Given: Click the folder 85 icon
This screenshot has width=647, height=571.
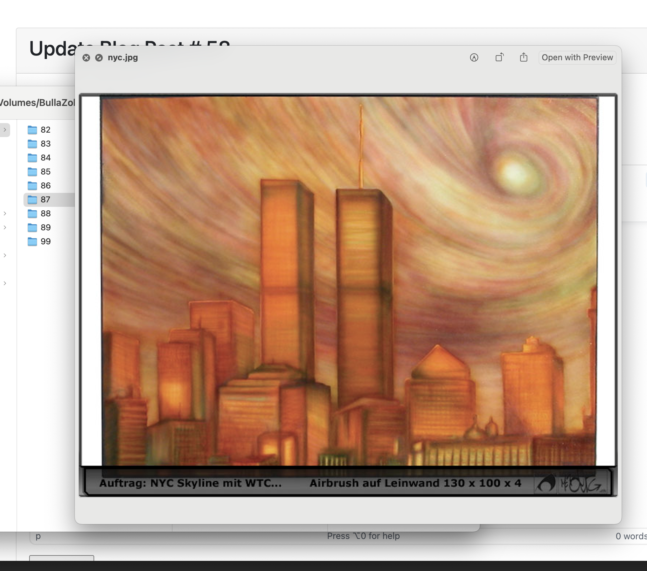Looking at the screenshot, I should point(32,172).
